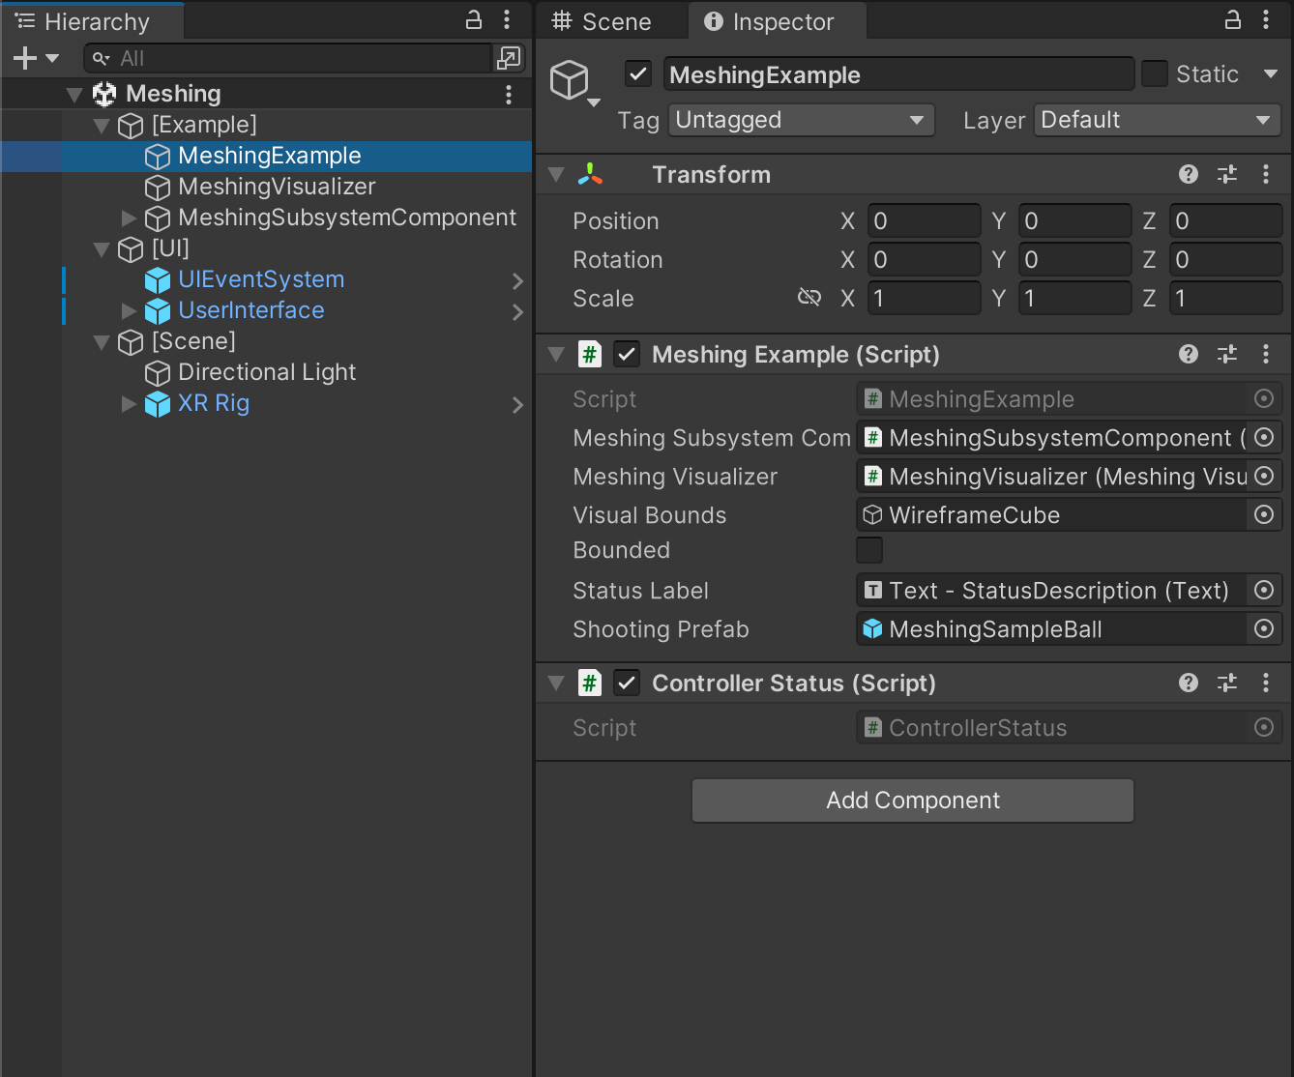
Task: Open the Layer dropdown
Action: [1157, 120]
